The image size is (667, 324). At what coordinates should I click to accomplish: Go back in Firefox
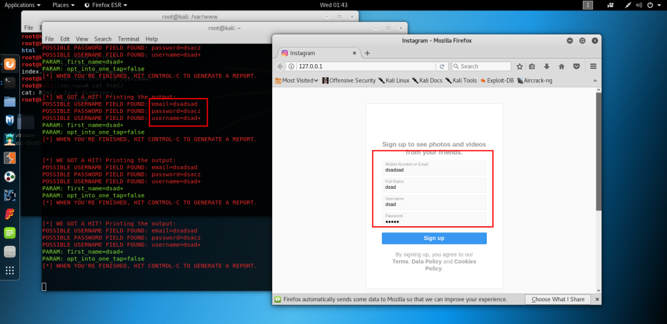pyautogui.click(x=280, y=67)
